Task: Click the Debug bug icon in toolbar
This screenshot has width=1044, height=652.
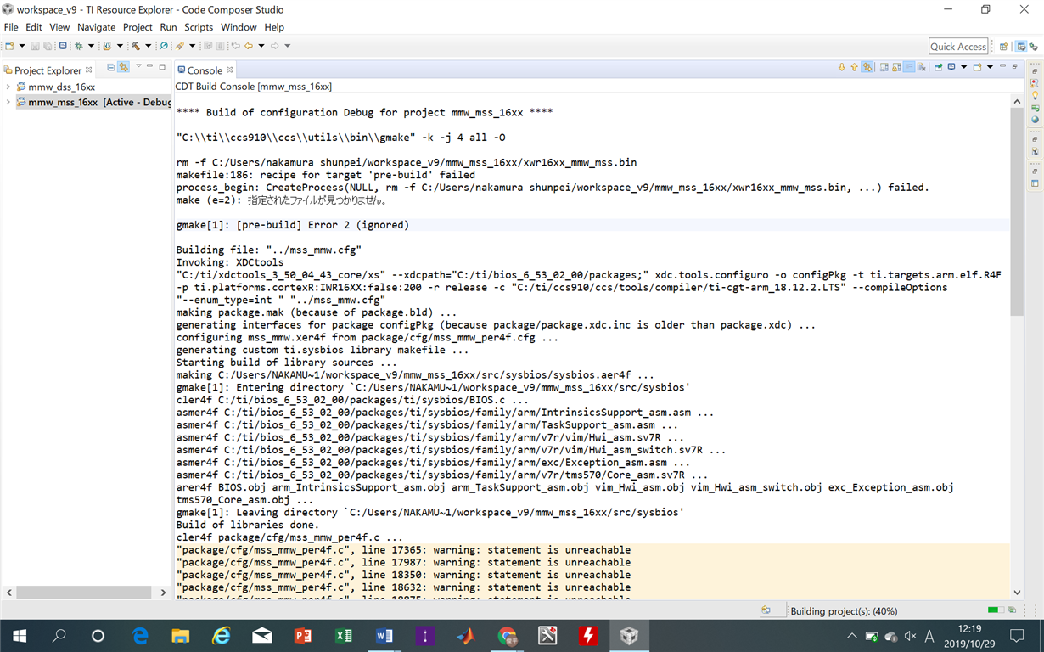Action: (x=78, y=46)
